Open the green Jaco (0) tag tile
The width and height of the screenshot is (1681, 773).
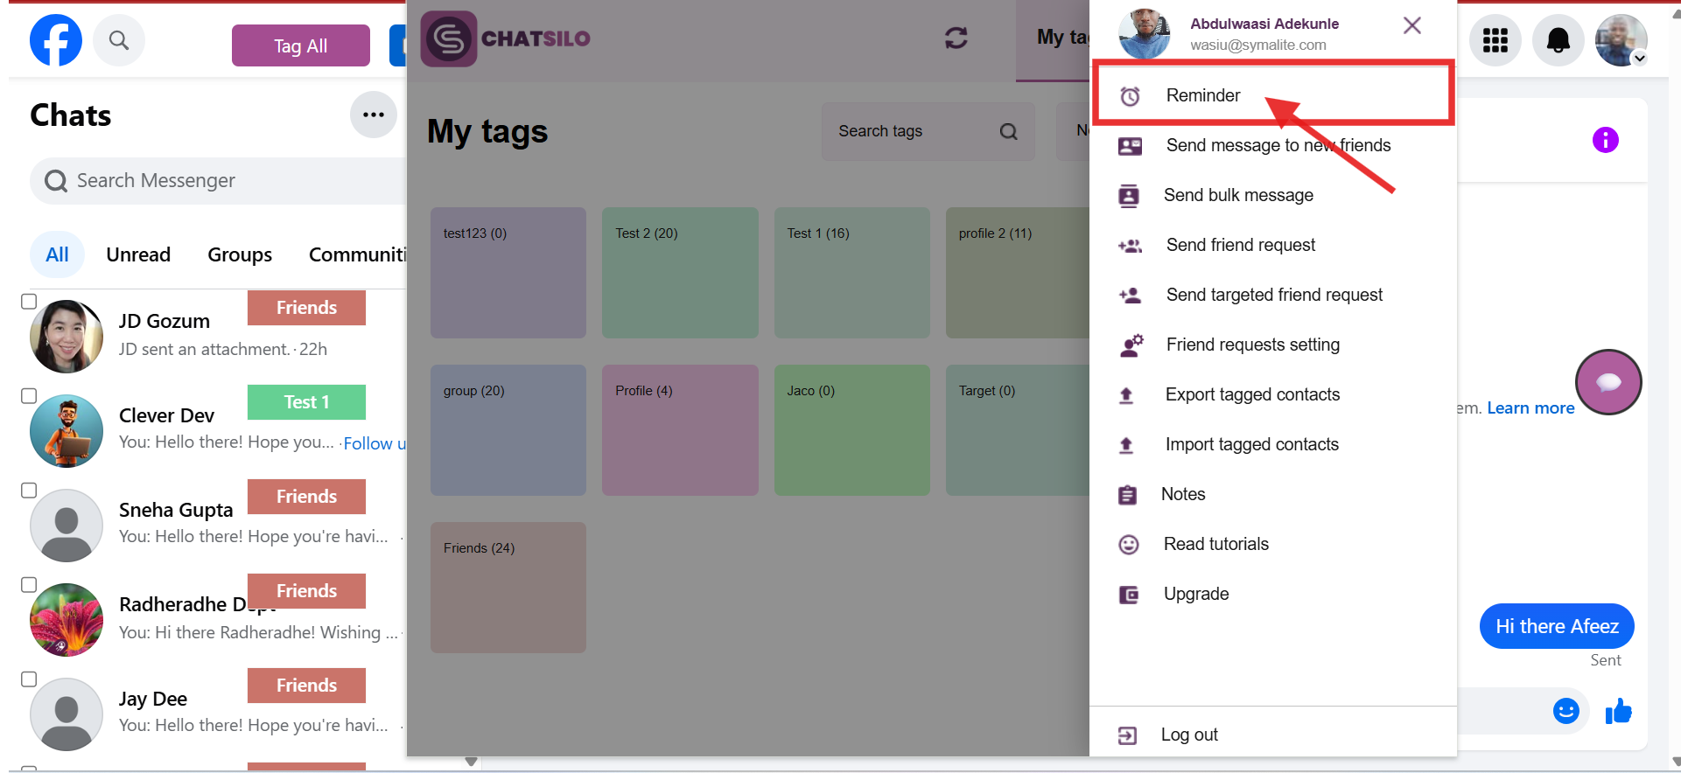(x=851, y=430)
